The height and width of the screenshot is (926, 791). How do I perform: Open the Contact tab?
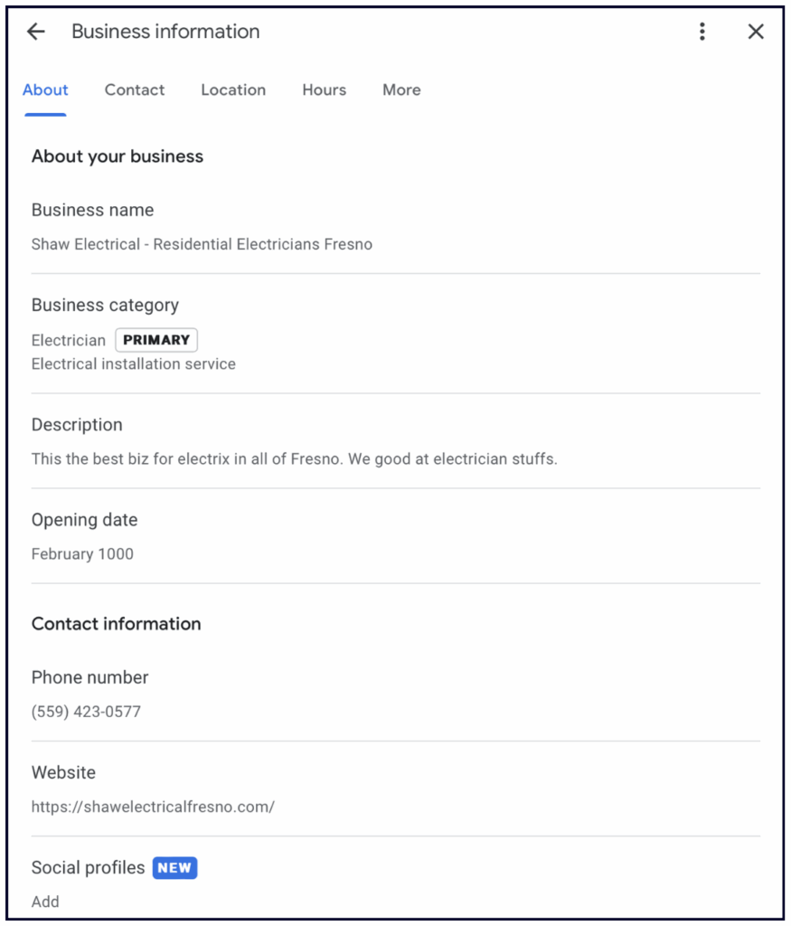tap(135, 90)
